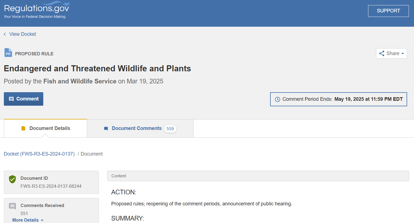Click the Regulations.gov logo

click(x=37, y=10)
